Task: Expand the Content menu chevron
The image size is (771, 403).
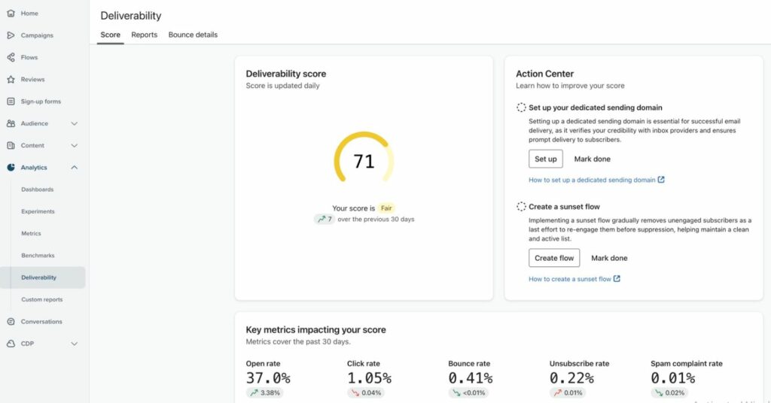Action: 75,146
